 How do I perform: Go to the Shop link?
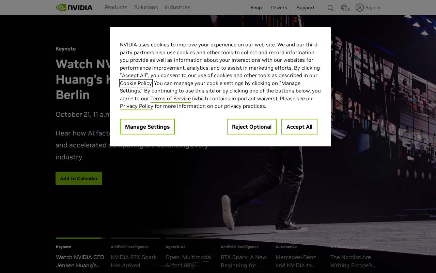click(256, 8)
